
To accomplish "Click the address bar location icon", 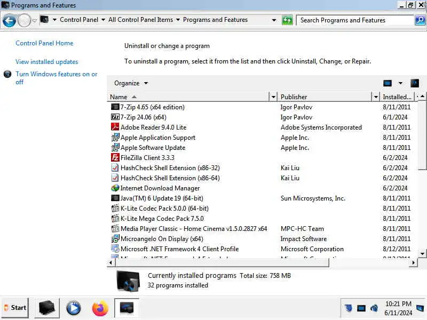I will point(44,20).
